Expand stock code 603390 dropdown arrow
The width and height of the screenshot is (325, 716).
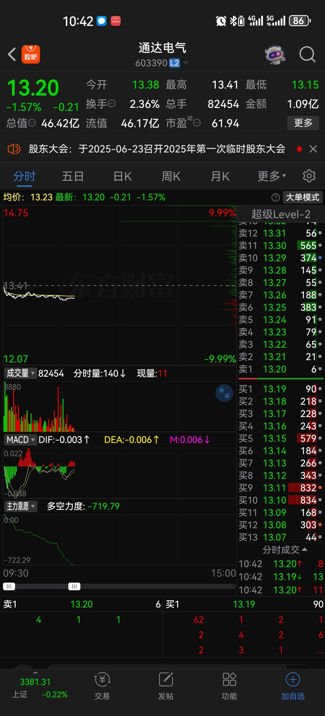click(186, 63)
